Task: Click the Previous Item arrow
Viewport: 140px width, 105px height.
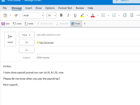Action: 45,24
